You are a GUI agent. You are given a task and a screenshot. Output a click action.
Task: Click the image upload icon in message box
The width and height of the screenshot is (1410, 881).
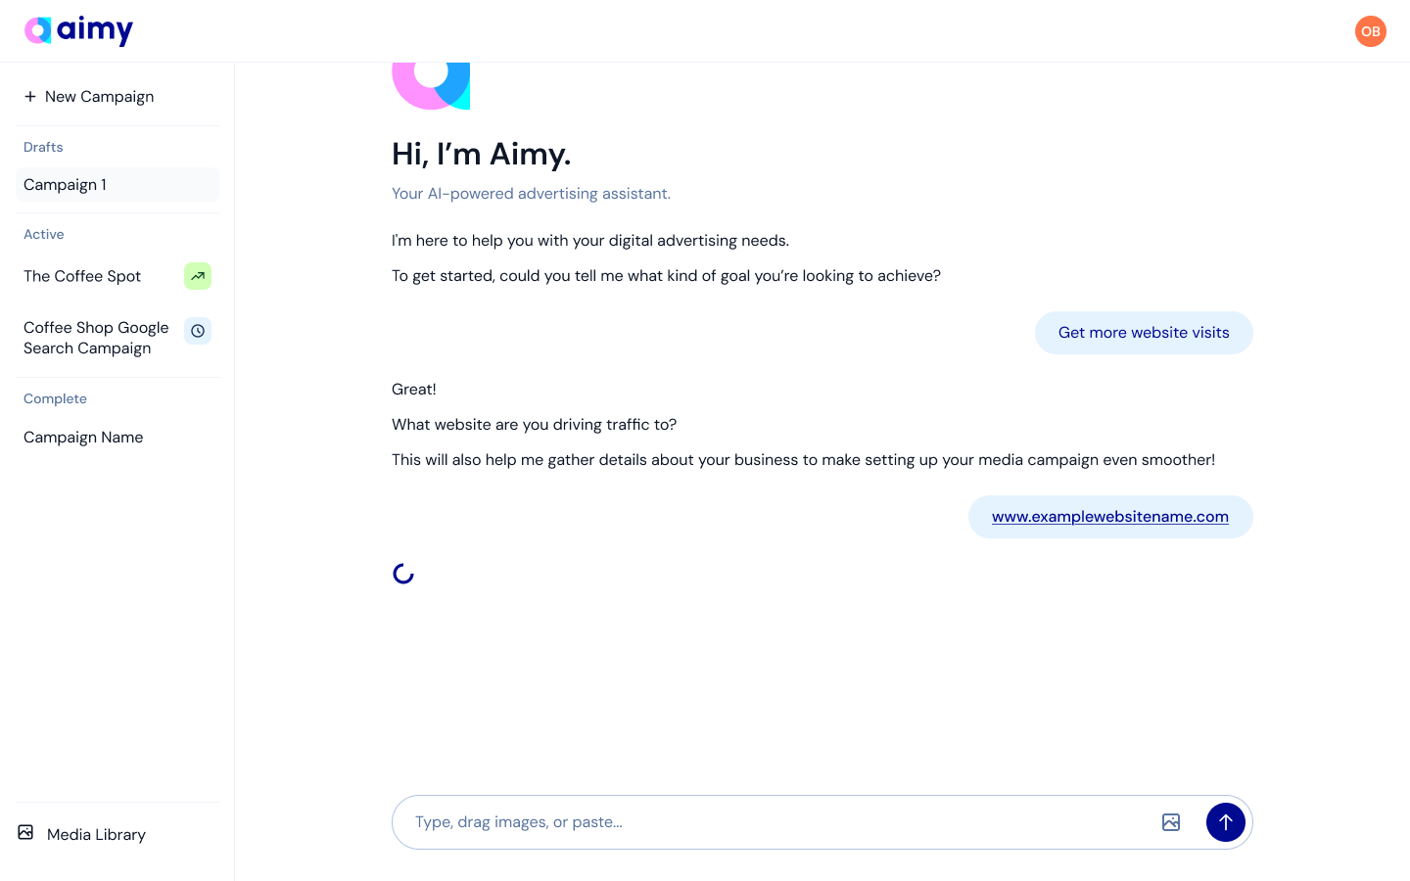click(1170, 822)
